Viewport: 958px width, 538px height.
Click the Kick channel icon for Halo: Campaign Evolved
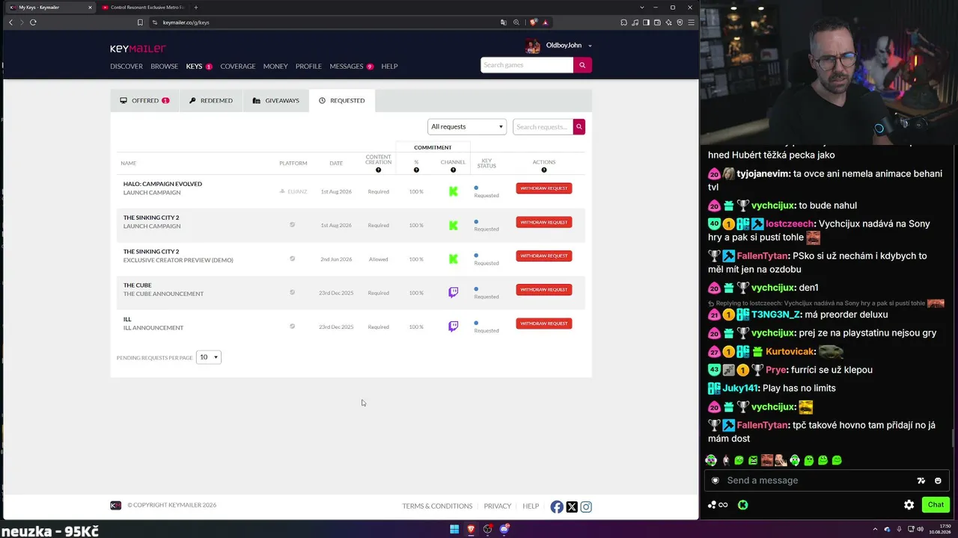453,191
